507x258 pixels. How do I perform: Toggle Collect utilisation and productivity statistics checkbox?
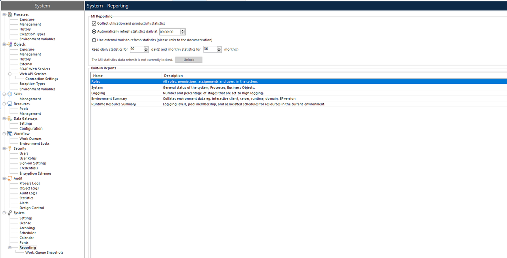click(x=94, y=24)
